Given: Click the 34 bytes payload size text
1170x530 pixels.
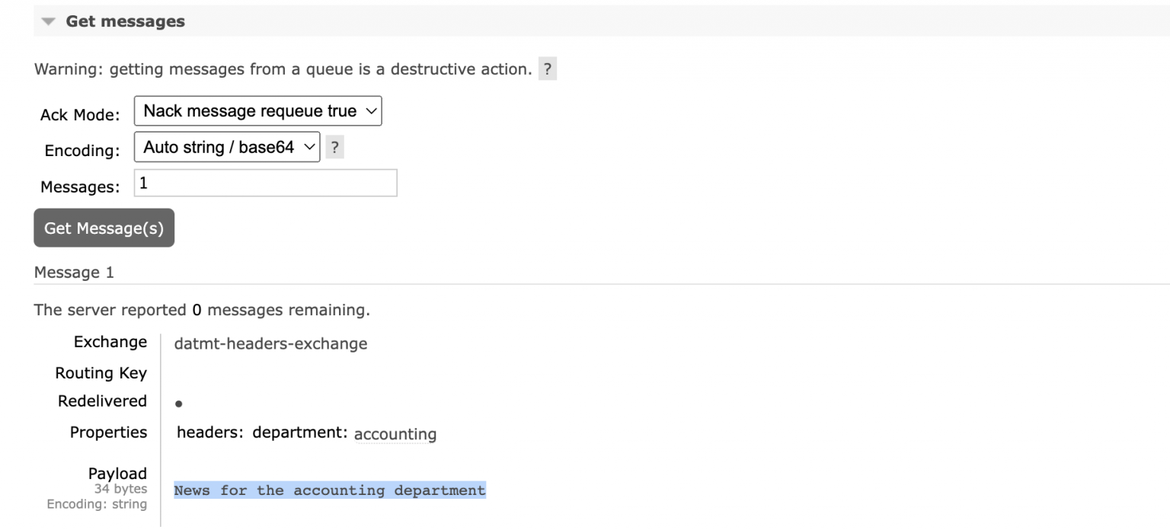Looking at the screenshot, I should pyautogui.click(x=120, y=489).
